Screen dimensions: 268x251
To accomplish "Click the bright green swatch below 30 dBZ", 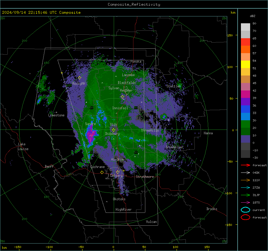I will 245,124.
